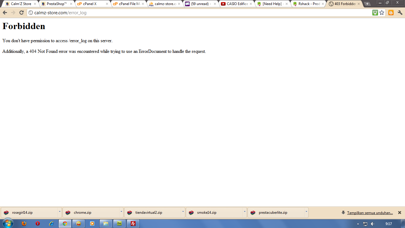405x228 pixels.
Task: Select the Chrome taskbar button
Action: (65, 224)
